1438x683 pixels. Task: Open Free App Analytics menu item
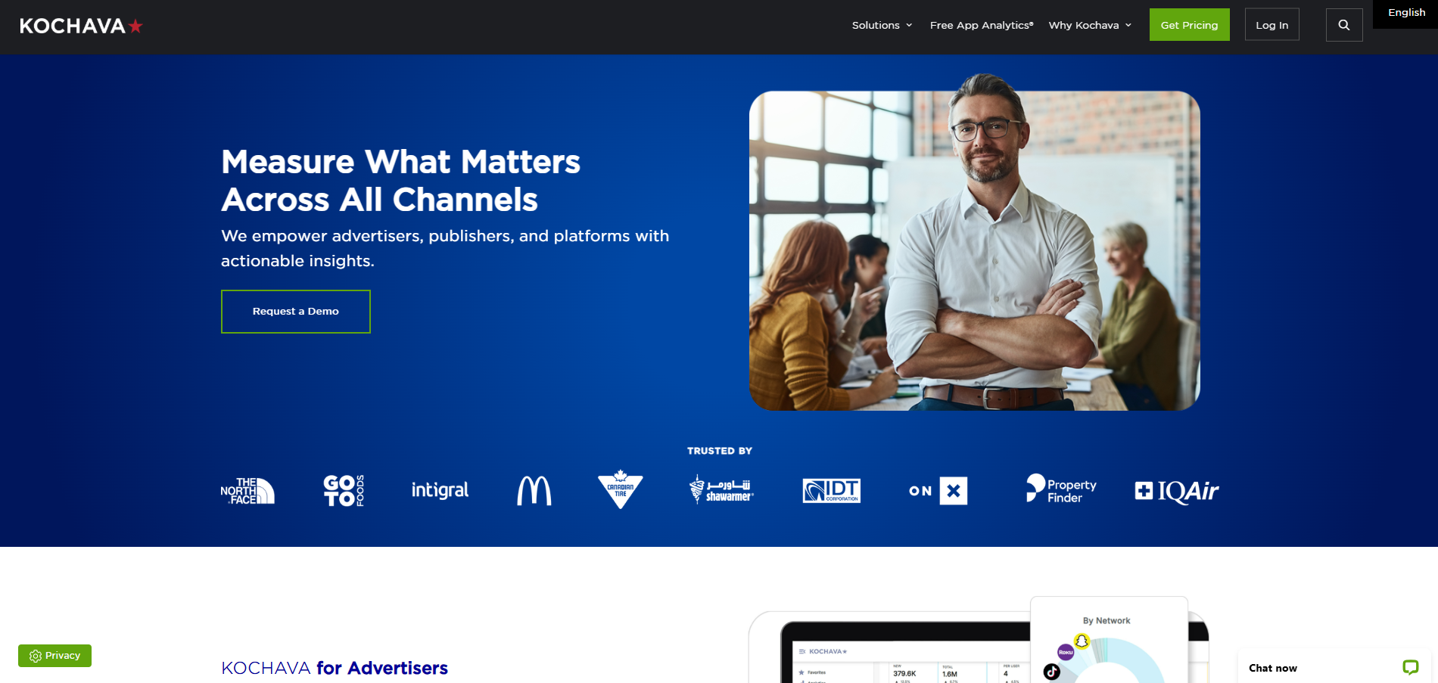point(982,25)
